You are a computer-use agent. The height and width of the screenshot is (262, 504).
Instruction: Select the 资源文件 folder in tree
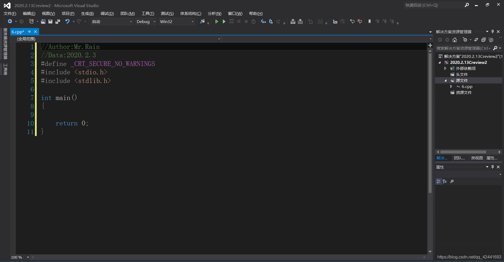click(x=464, y=93)
